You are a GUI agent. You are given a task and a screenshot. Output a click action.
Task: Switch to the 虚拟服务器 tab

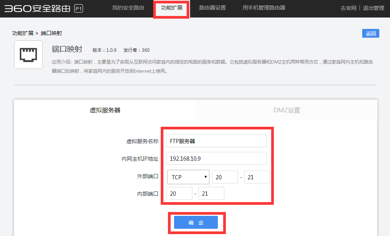105,110
